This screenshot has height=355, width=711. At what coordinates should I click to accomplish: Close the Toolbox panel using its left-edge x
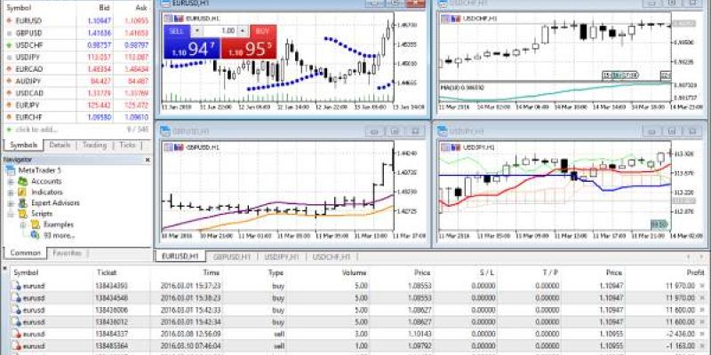click(4, 268)
